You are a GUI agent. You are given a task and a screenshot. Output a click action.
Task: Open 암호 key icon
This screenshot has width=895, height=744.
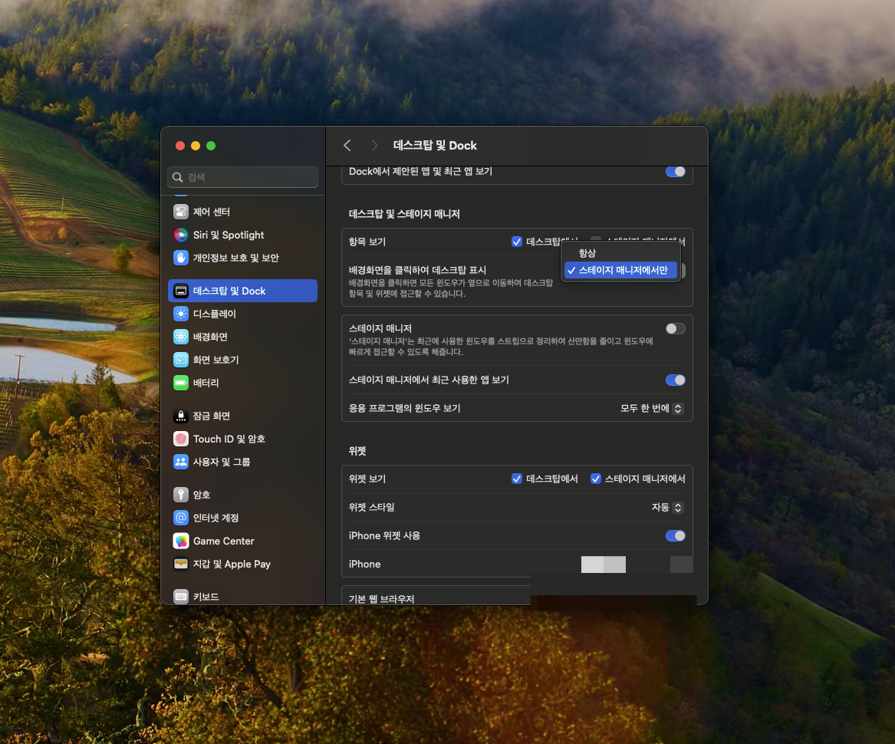pyautogui.click(x=181, y=495)
